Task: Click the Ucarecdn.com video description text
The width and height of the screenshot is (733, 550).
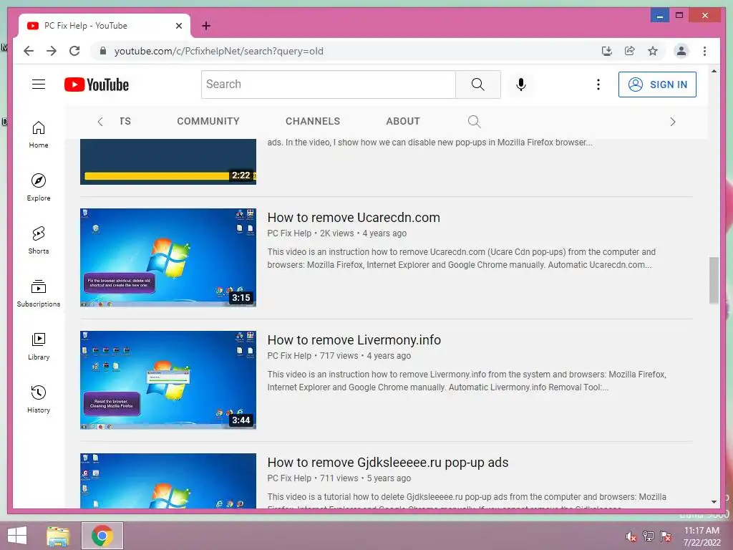Action: 462,258
